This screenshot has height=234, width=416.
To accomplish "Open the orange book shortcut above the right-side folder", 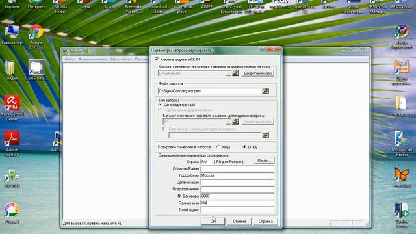I will 402,73.
